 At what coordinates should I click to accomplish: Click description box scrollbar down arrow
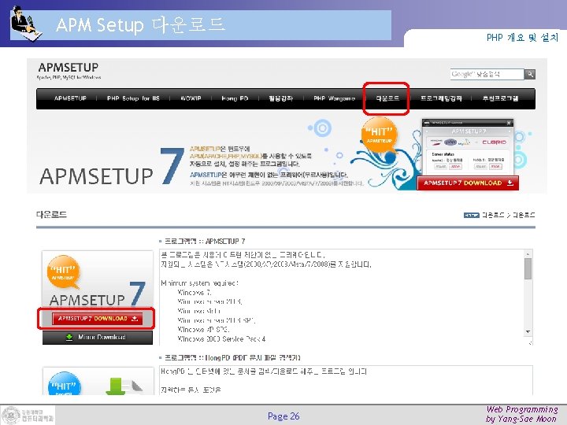pos(528,331)
